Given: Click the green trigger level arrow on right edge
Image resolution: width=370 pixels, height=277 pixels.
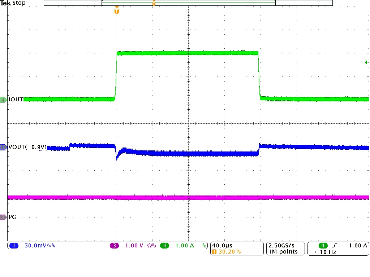Looking at the screenshot, I should pos(367,62).
